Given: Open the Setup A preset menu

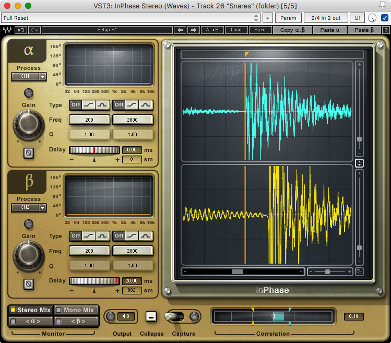Looking at the screenshot, I should pyautogui.click(x=107, y=30).
